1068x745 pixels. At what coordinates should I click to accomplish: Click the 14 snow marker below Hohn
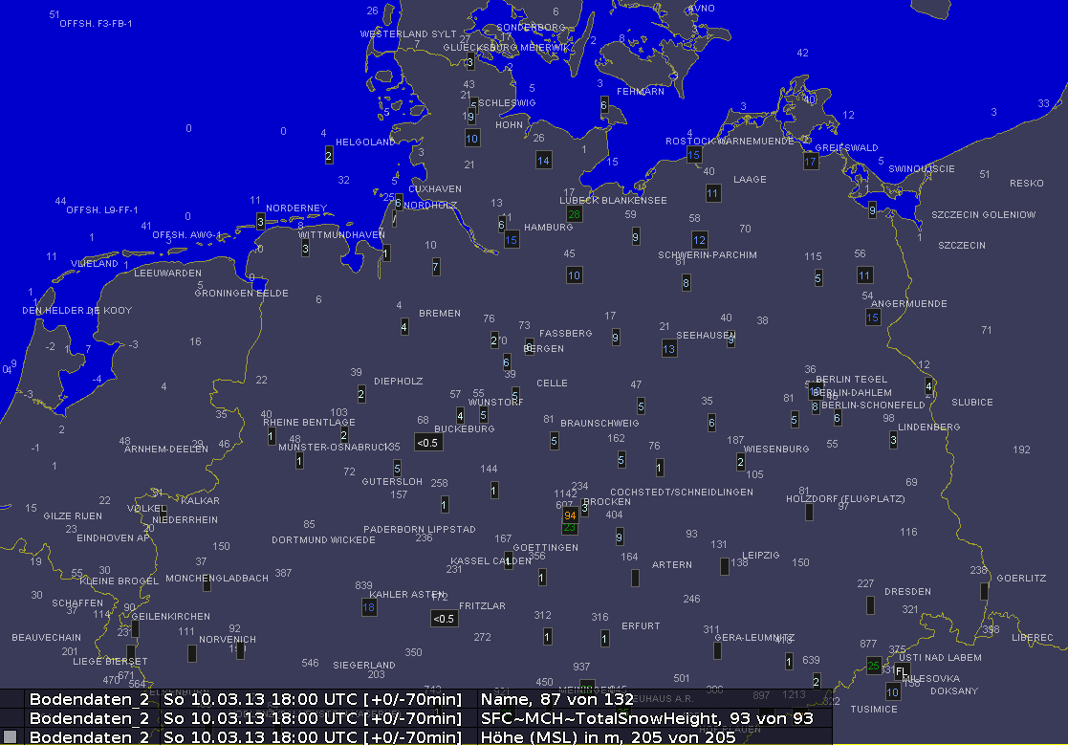(x=543, y=160)
